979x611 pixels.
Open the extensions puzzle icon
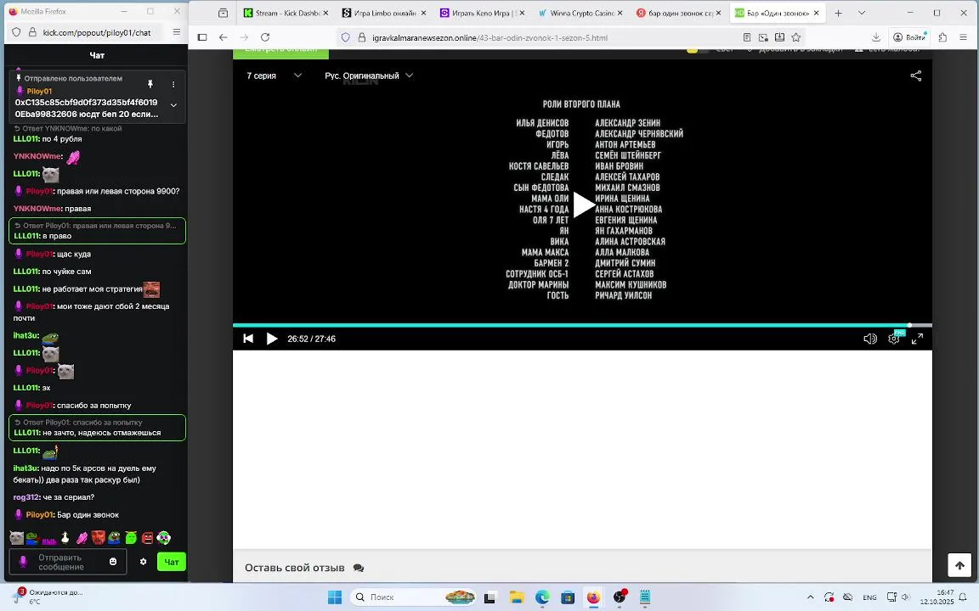click(942, 37)
